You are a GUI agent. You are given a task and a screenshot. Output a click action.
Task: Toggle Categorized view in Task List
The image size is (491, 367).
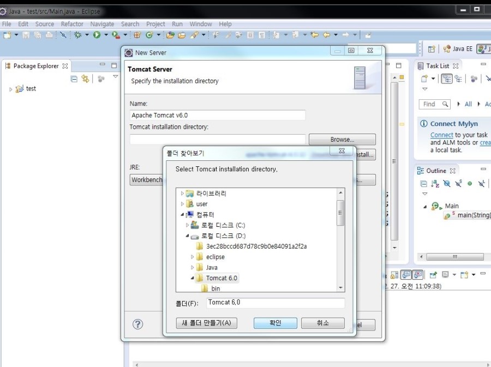point(447,79)
